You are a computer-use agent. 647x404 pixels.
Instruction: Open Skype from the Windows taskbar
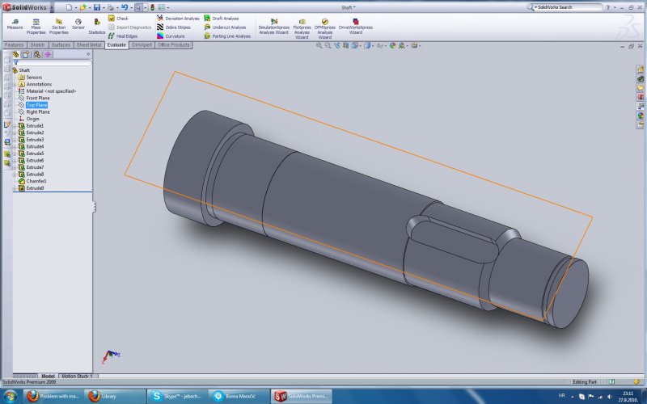[175, 396]
